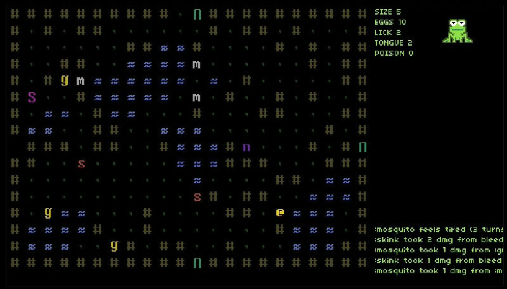507x289 pixels.
Task: Click the yellow g left of the gray m
Action: (65, 80)
